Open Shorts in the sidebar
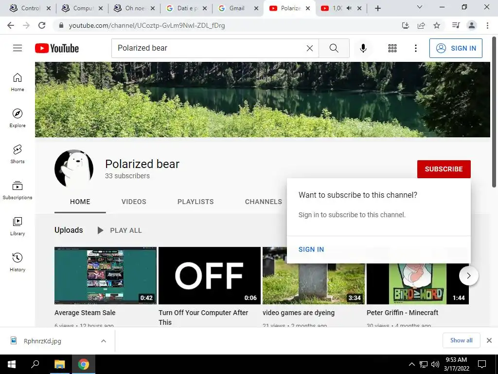Screen dimensions: 498x374 point(18,154)
